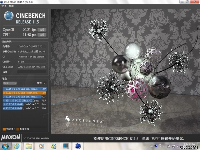The width and height of the screenshot is (200, 150).
Task: Select ranking row 6 4C/8T @ 2.80 GHz
Action: point(25,108)
